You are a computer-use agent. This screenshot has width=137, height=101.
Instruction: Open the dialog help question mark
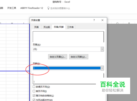tap(94, 20)
